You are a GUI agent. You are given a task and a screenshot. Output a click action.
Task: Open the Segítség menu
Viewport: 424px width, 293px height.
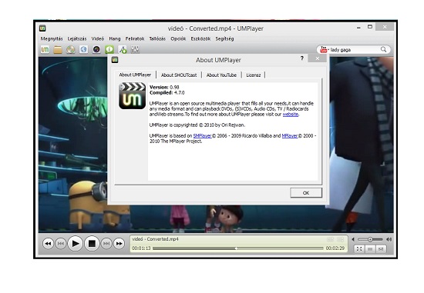click(x=224, y=38)
